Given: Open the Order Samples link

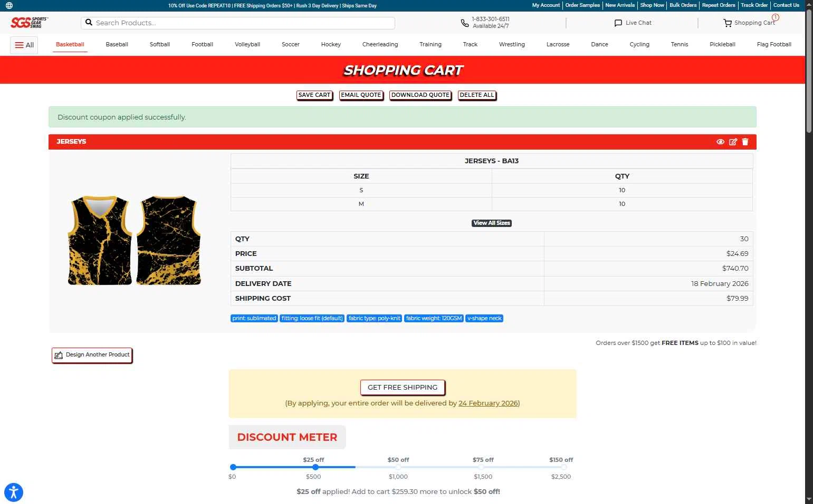Looking at the screenshot, I should point(582,5).
